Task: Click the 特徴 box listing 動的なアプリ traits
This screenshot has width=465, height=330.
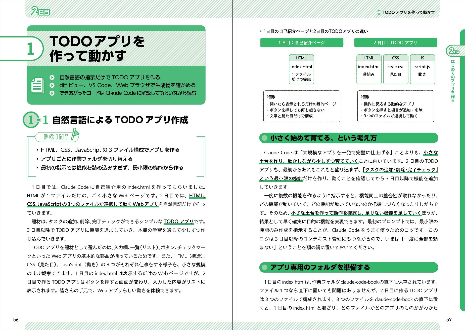Action: (396, 106)
